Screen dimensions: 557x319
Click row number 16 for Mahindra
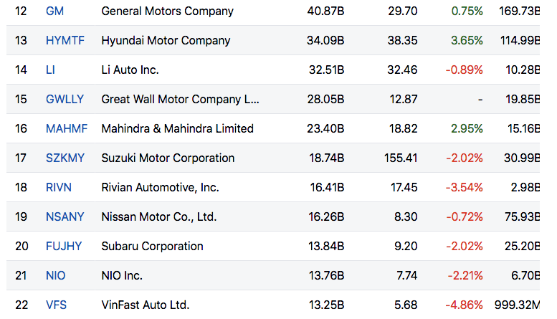coord(22,129)
